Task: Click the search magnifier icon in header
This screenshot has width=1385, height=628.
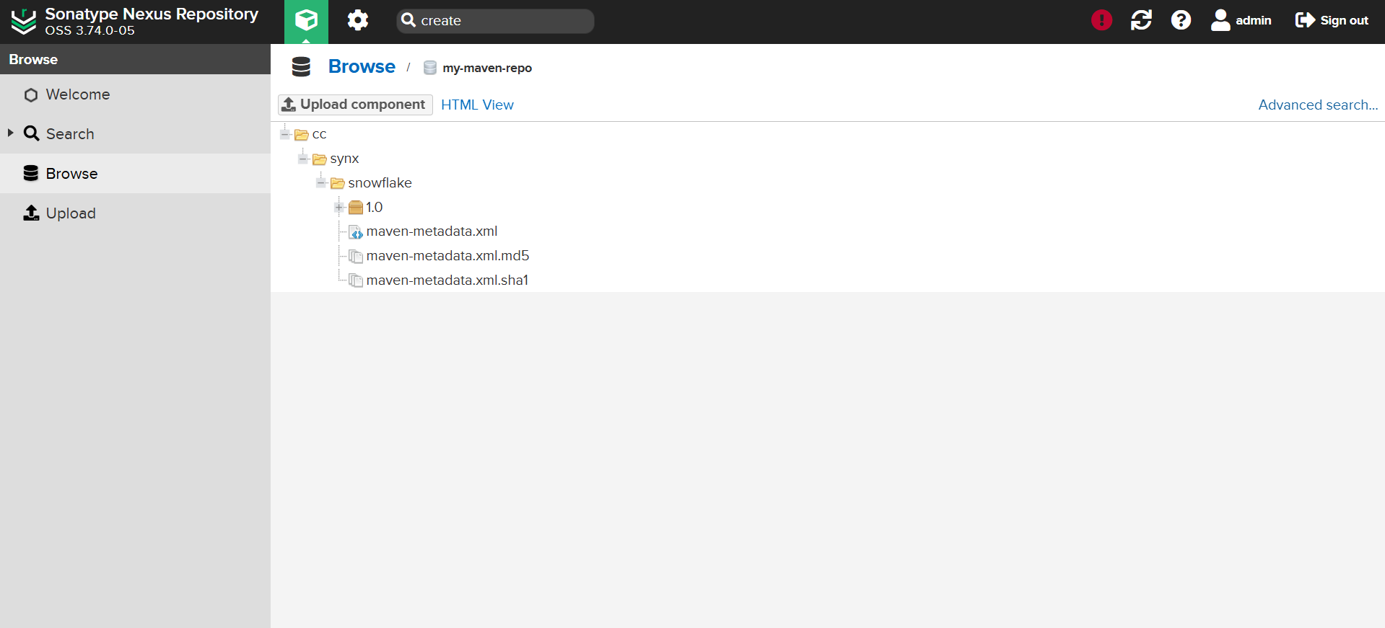Action: 408,20
